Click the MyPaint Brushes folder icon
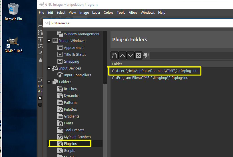The height and width of the screenshot is (157, 233). [60, 137]
